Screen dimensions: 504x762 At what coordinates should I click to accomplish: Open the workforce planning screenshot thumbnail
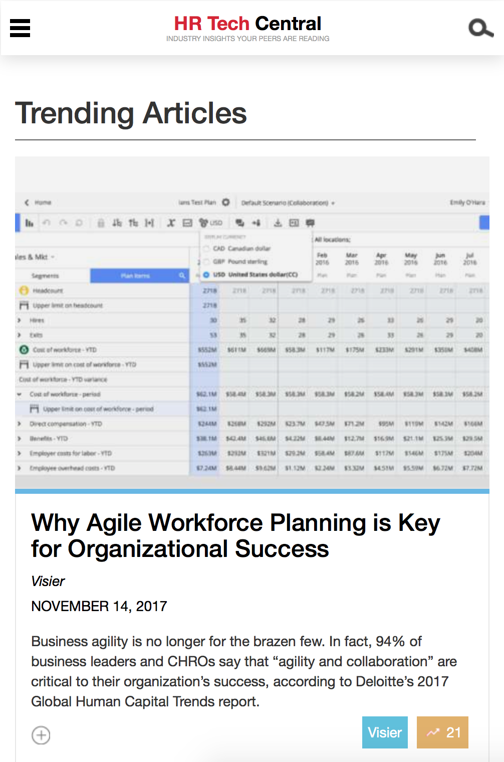252,322
